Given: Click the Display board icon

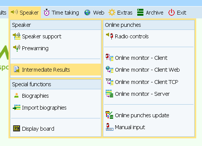Looking at the screenshot, I should pos(17,128).
